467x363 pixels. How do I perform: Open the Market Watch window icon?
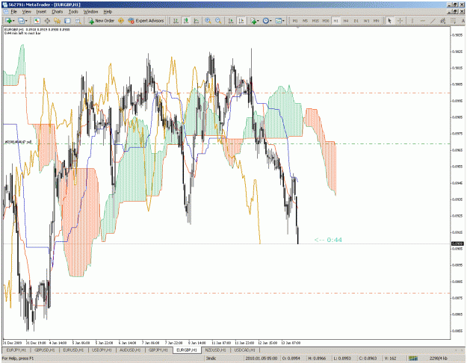click(x=37, y=21)
